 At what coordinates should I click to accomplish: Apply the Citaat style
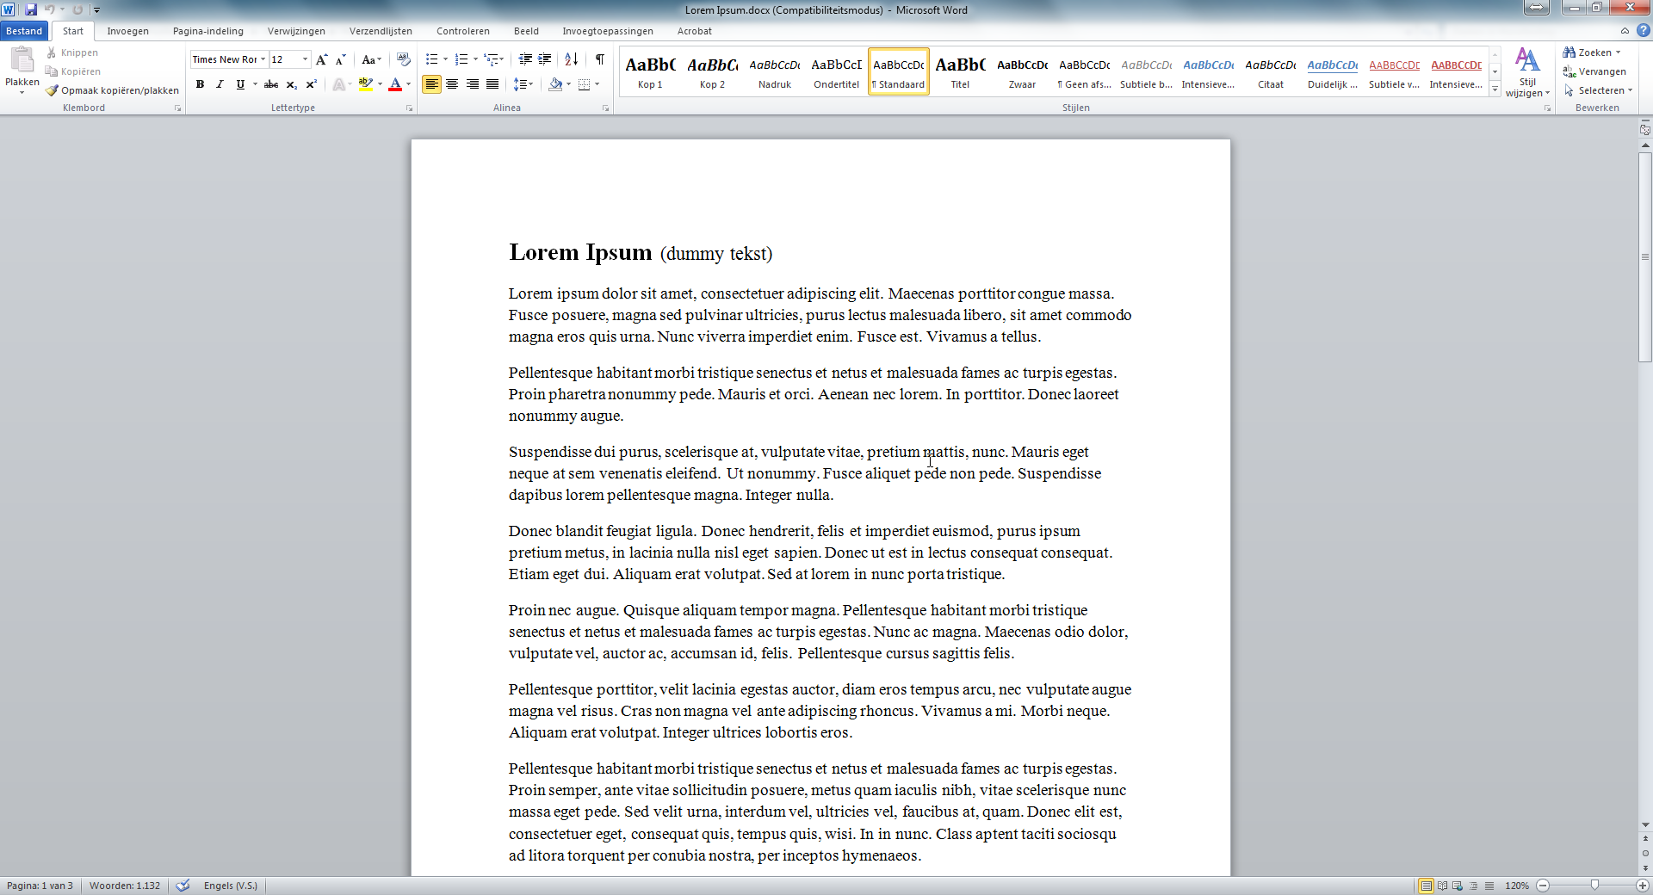(1270, 72)
